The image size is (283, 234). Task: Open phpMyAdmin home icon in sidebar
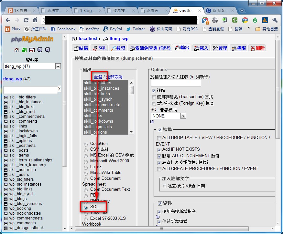tap(16, 50)
